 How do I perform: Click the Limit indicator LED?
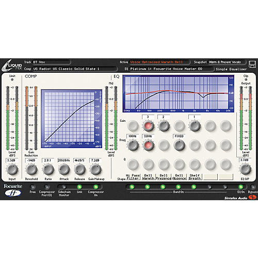point(12,79)
